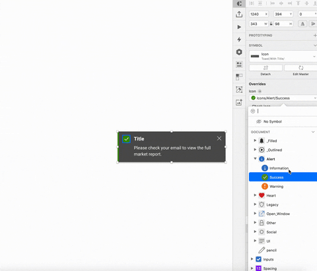Click the flip horizontal button
The image size is (317, 271).
coord(302,24)
